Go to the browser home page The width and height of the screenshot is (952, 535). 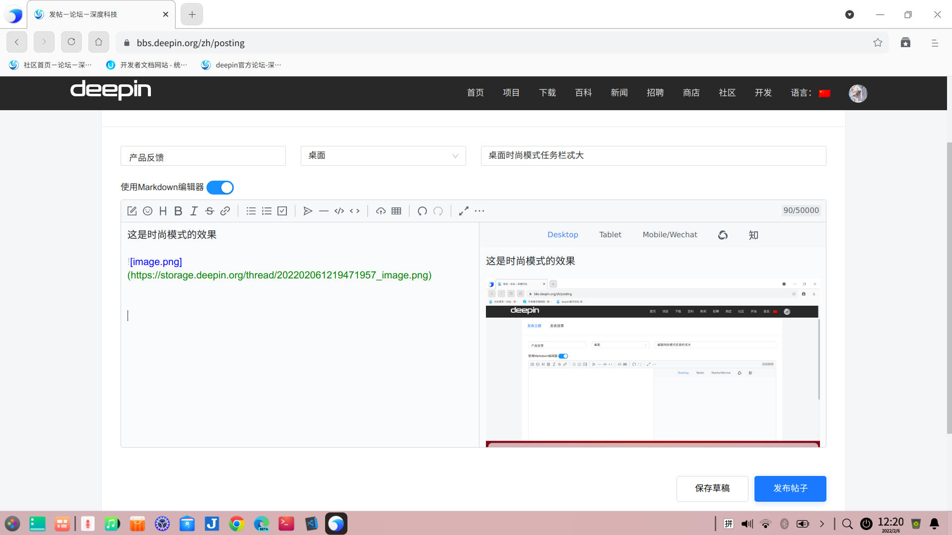(99, 42)
